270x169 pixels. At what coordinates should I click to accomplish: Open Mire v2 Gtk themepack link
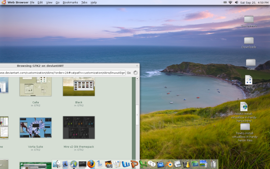click(79, 147)
